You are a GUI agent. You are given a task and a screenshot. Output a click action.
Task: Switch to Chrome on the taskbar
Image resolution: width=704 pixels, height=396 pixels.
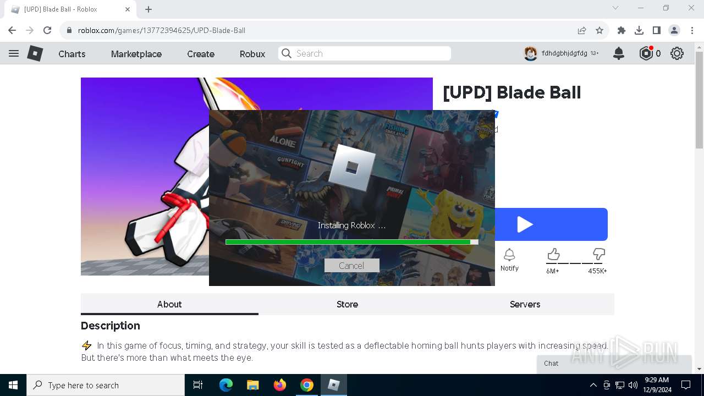tap(307, 385)
